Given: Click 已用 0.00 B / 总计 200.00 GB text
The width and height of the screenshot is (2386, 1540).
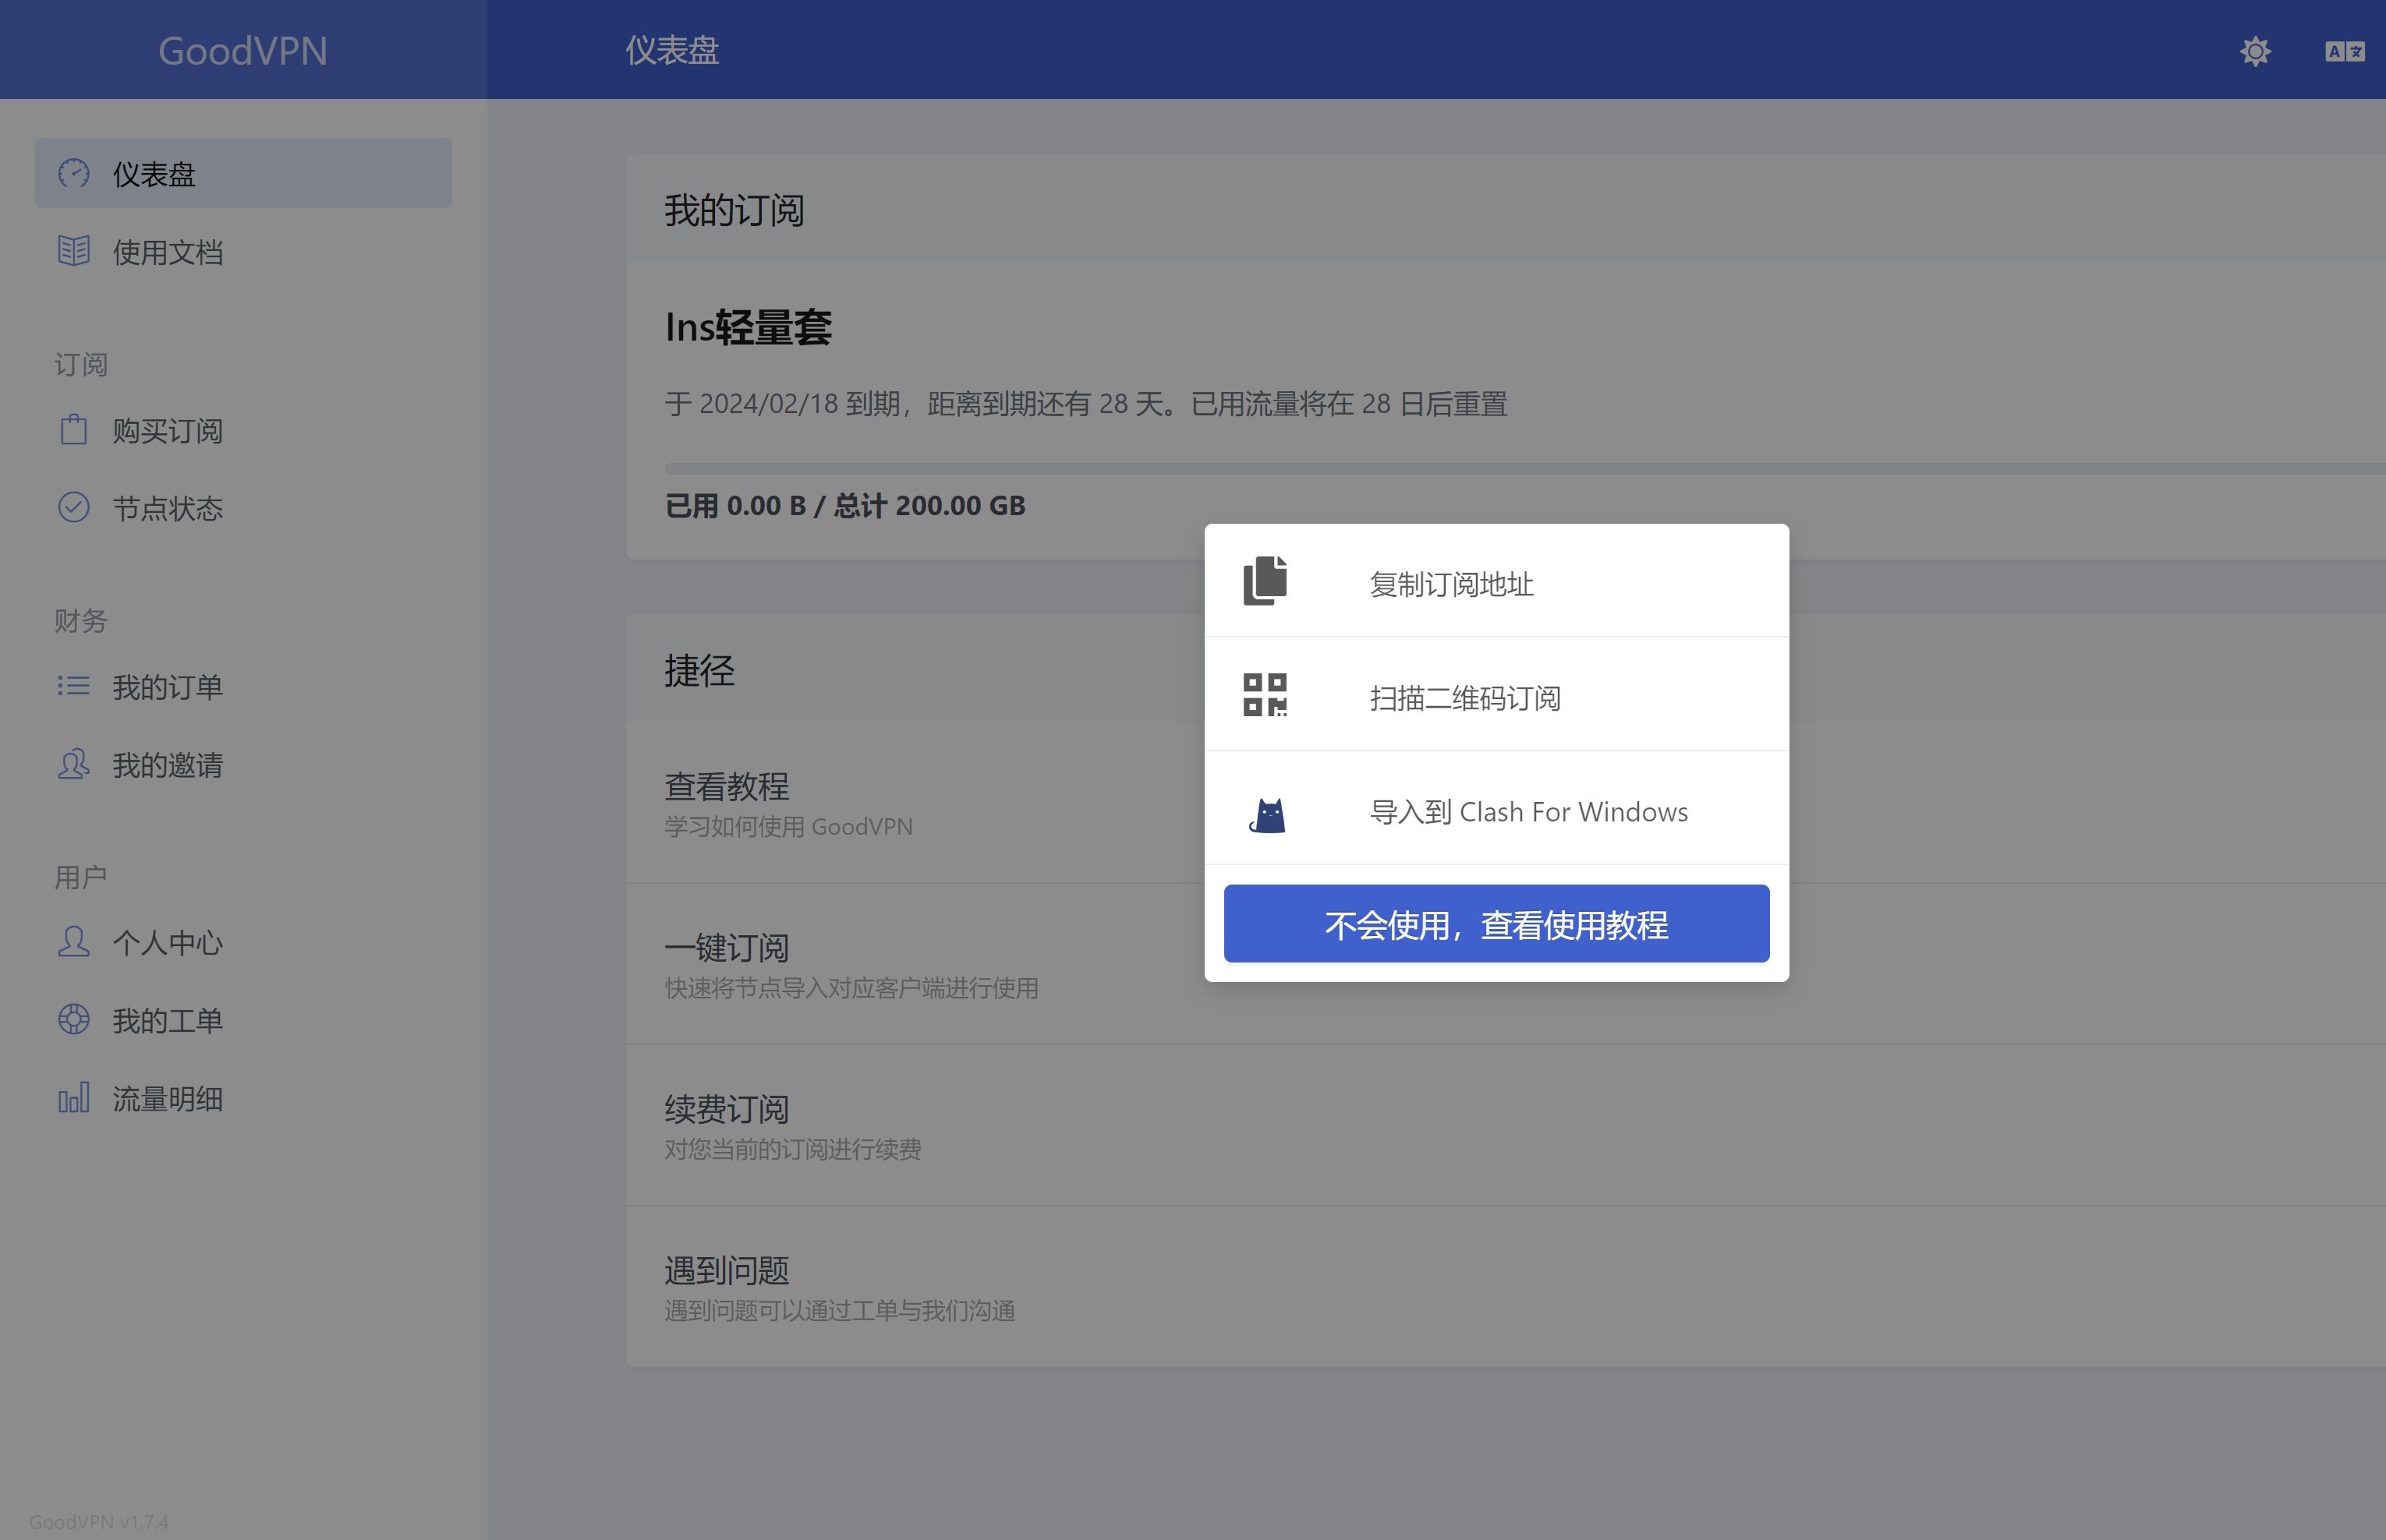Looking at the screenshot, I should click(845, 505).
